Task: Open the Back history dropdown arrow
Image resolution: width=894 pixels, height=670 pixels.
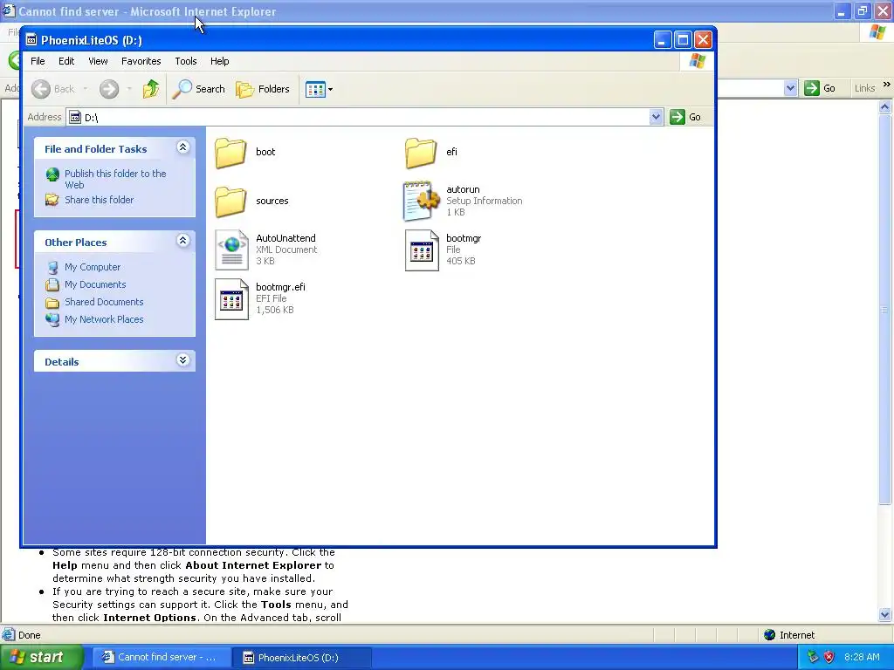Action: (86, 89)
